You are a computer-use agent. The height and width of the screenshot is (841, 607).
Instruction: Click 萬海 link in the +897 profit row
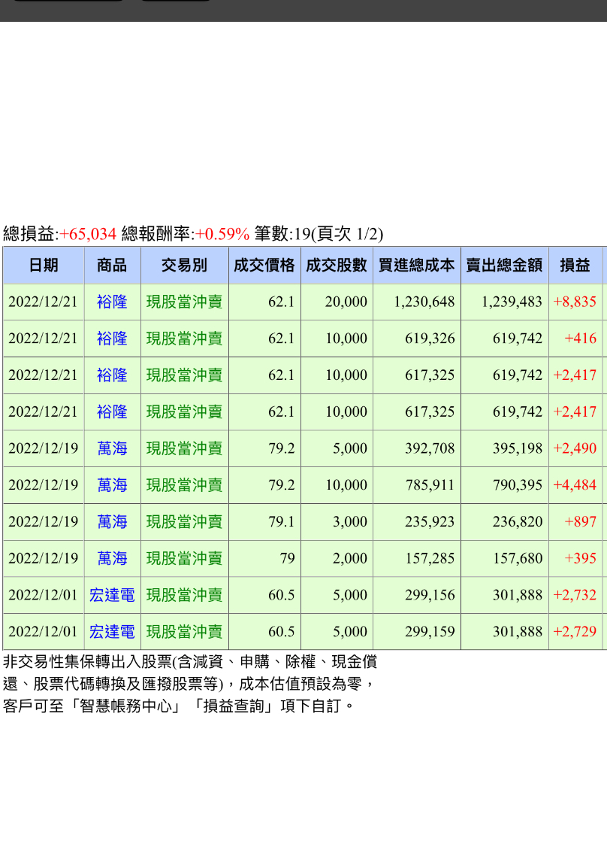coord(112,522)
